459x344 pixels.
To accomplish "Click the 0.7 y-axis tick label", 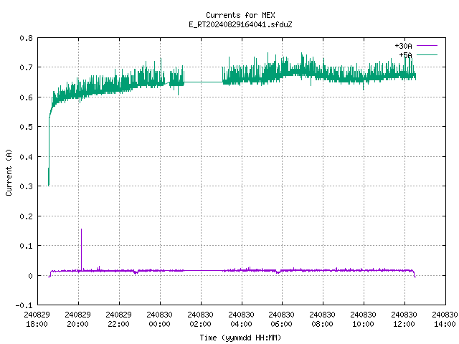I will [x=26, y=67].
